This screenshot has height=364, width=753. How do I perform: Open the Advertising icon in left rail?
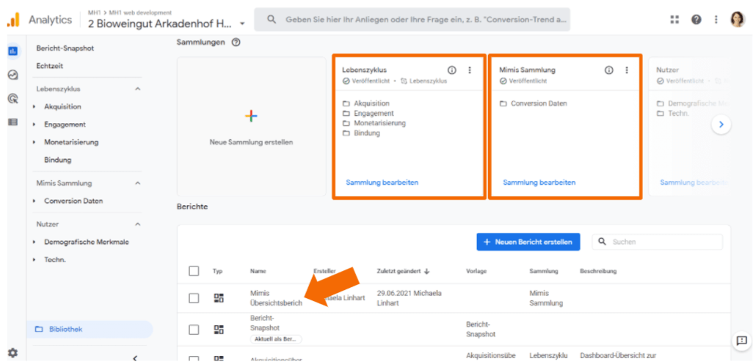[x=12, y=98]
